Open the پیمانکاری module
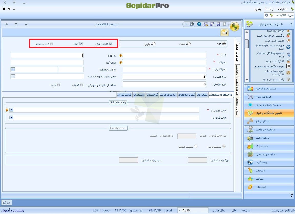Screen dimensions: 295x214 [269, 162]
